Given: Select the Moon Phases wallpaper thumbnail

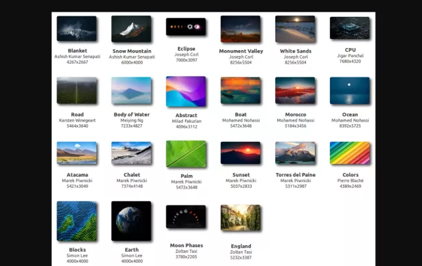Looking at the screenshot, I should pyautogui.click(x=186, y=217).
